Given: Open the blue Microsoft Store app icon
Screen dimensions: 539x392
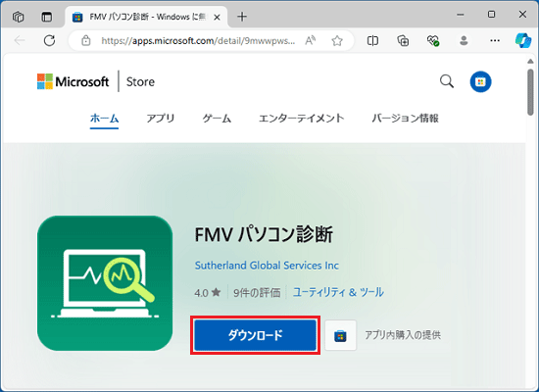Looking at the screenshot, I should click(480, 81).
